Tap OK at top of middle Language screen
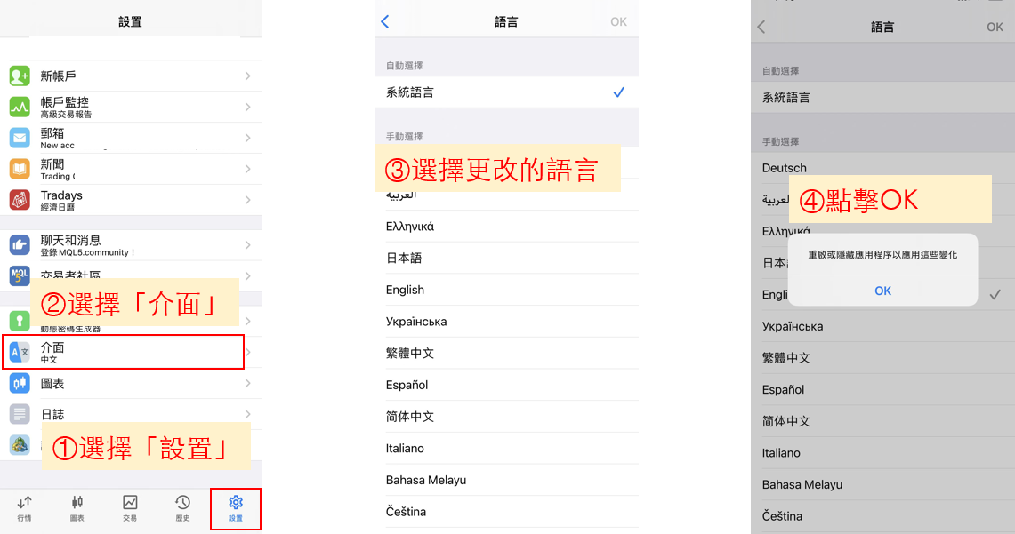1015x534 pixels. pyautogui.click(x=618, y=22)
